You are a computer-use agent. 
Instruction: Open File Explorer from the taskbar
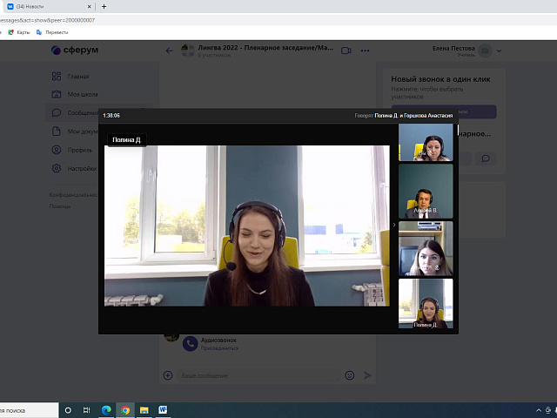tap(144, 409)
